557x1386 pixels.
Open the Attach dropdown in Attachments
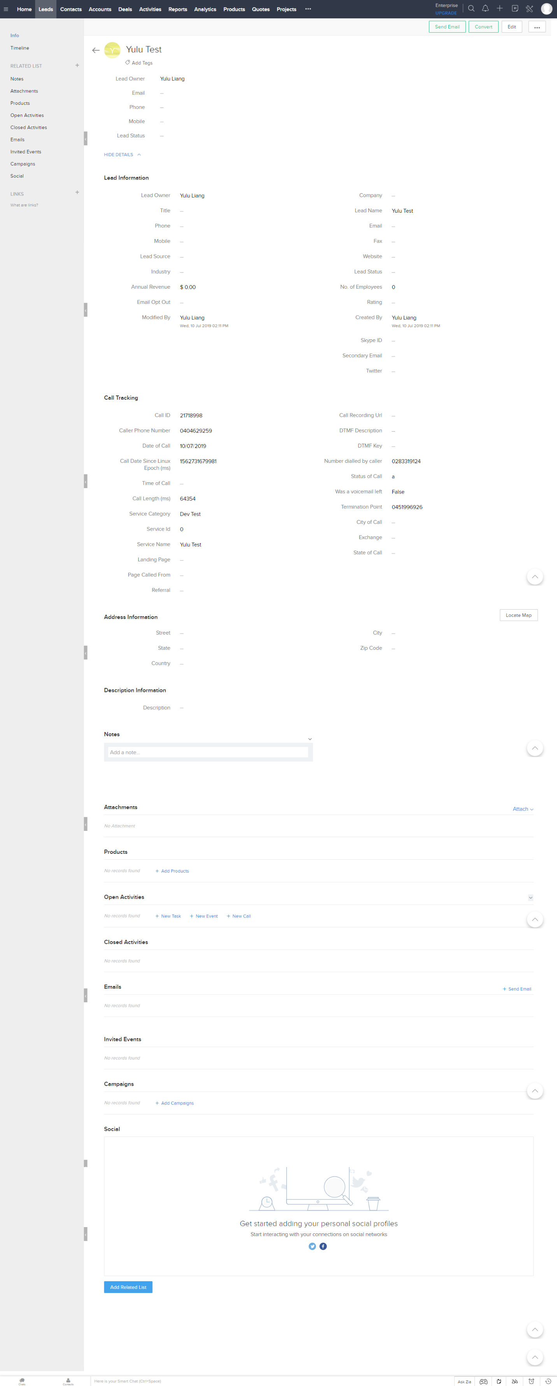click(x=523, y=809)
